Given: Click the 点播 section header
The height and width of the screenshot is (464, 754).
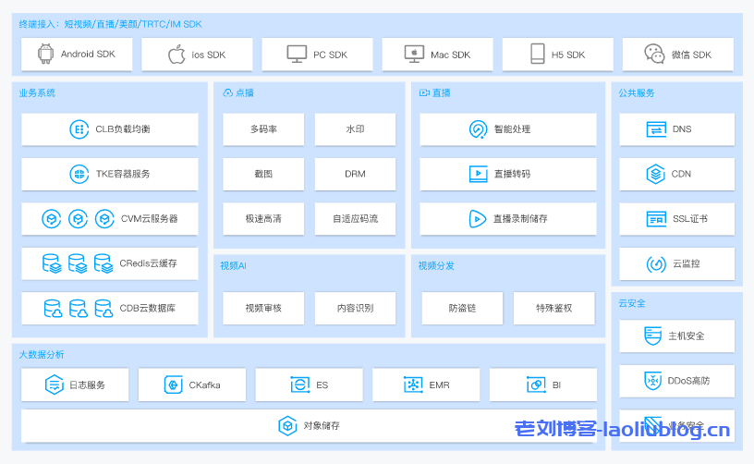Looking at the screenshot, I should coord(244,93).
